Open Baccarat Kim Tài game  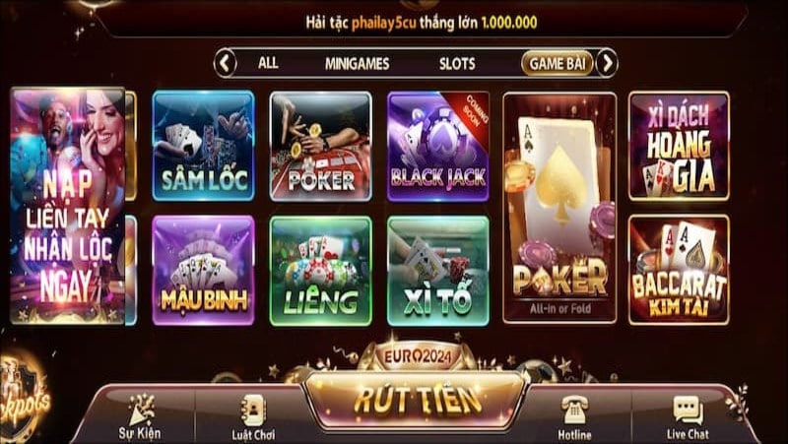679,270
